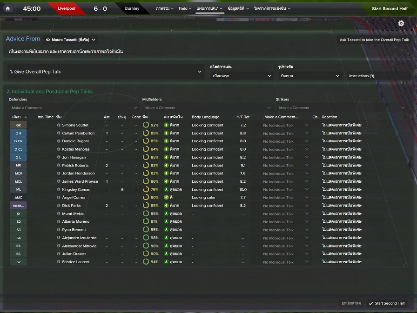
Task: Open the Field menu
Action: 185,8
